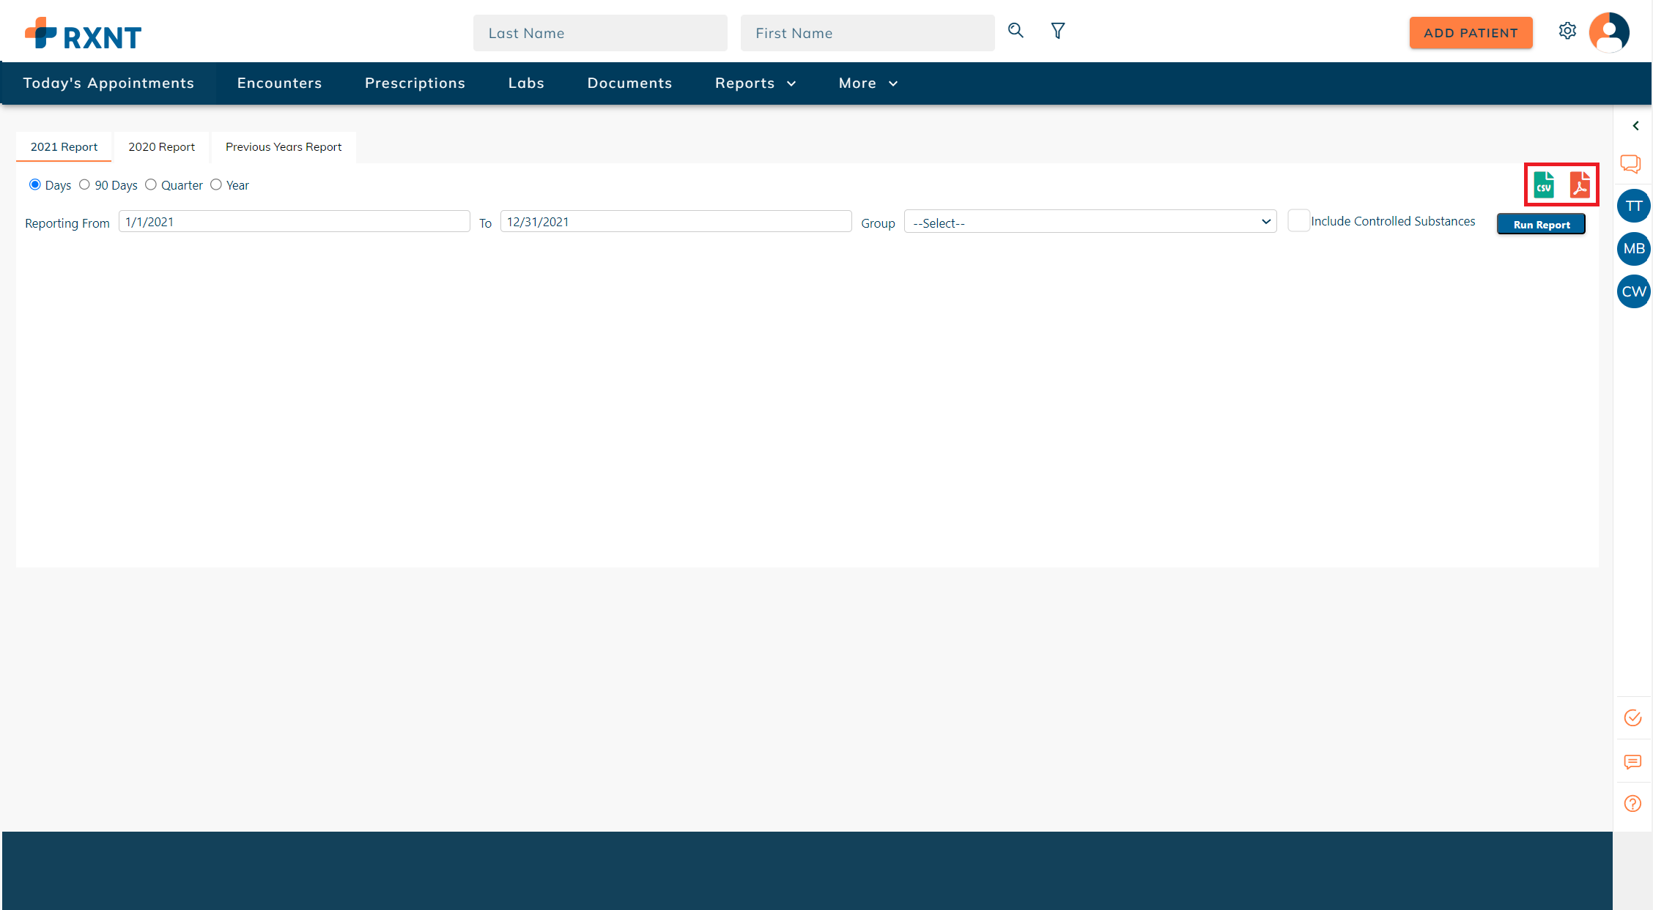Open the messages icon in sidebar
Screen dimensions: 1653x910
1632,762
